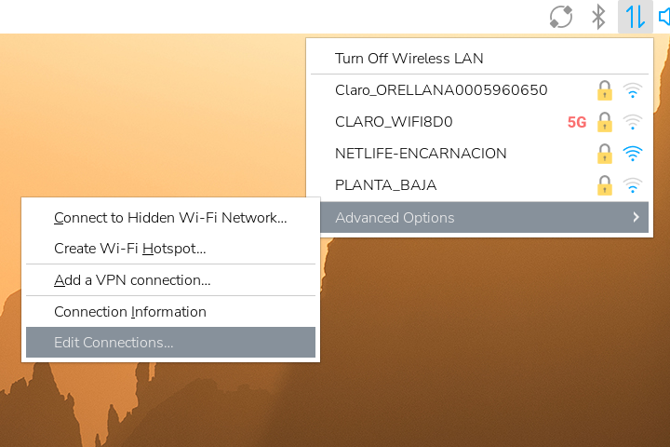Connect to NETLIFE-ENCARNACION network
Viewport: 670px width, 447px height.
click(x=479, y=154)
